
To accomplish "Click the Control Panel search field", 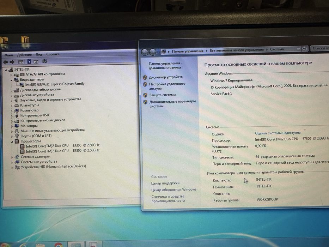I will pos(319,48).
